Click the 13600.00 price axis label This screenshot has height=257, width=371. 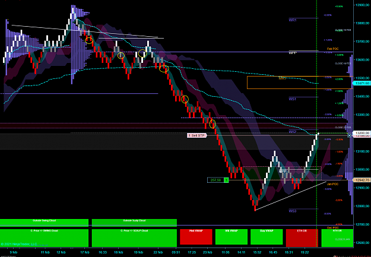pyautogui.click(x=362, y=60)
